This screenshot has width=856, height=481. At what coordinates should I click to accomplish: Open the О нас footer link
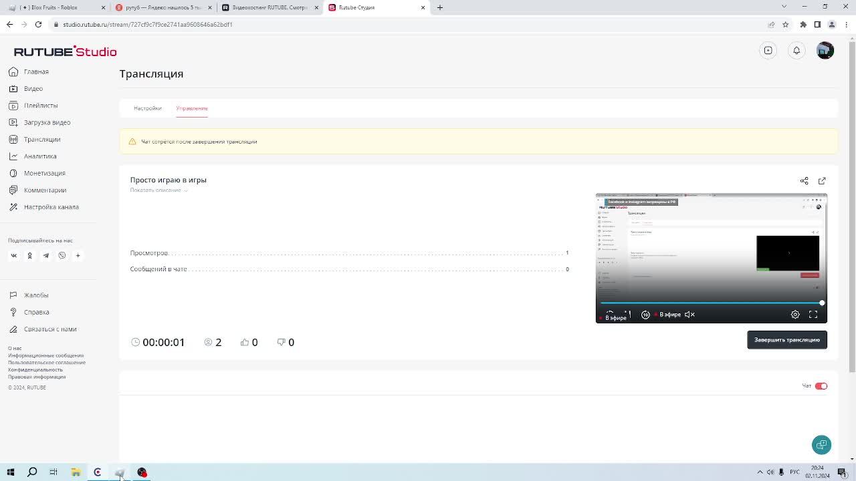(15, 349)
